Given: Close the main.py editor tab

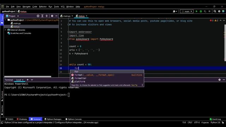Looking at the screenshot, I should 72,16.
